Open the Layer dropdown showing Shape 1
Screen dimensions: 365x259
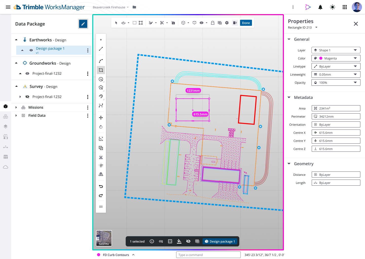336,50
